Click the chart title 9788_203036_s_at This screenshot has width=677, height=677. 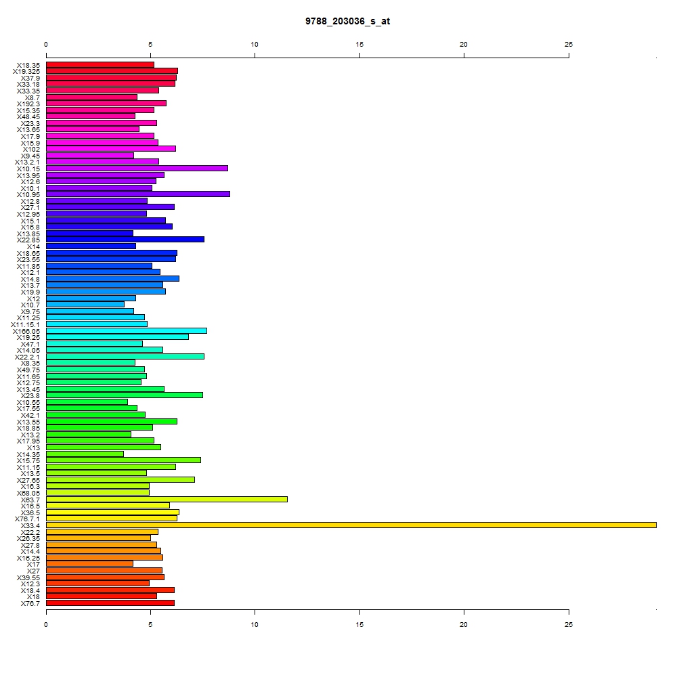(x=347, y=21)
